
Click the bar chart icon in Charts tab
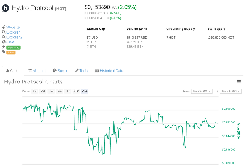(x=7, y=71)
